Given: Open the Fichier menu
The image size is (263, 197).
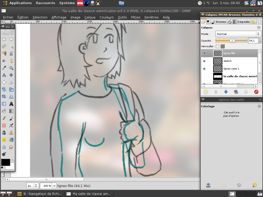Looking at the screenshot, I should pyautogui.click(x=8, y=17).
